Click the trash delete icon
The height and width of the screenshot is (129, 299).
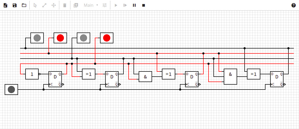click(x=65, y=5)
